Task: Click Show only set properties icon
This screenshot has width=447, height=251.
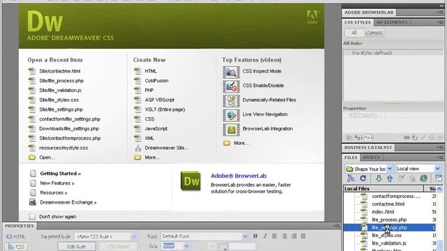Action: click(x=369, y=137)
